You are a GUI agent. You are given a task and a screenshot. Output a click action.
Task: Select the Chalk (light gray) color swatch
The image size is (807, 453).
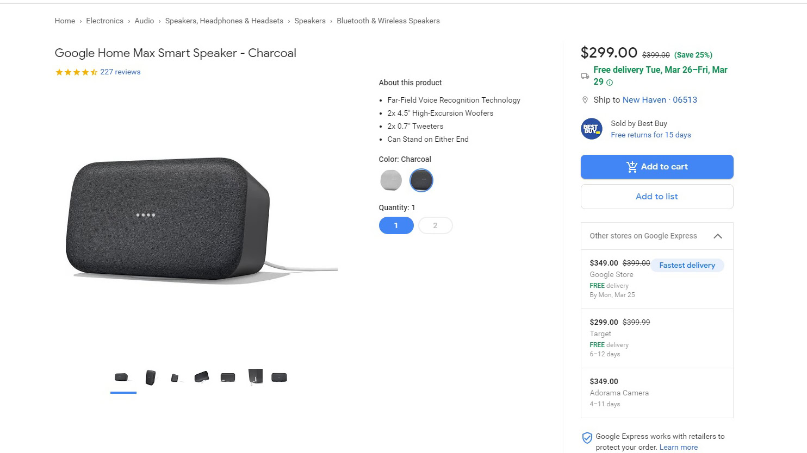(x=391, y=180)
